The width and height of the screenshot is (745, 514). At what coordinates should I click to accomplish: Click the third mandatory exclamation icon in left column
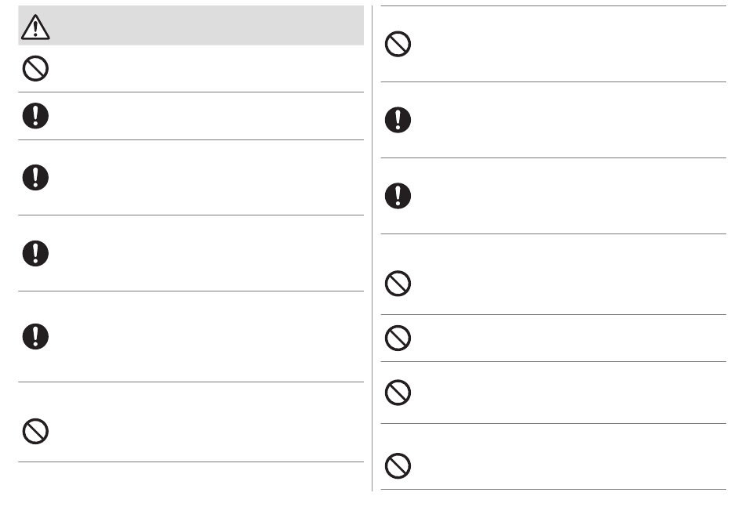[x=35, y=253]
